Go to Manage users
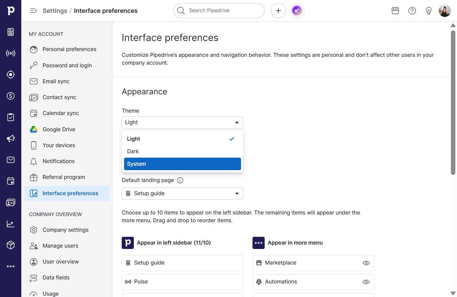457x297 pixels. pyautogui.click(x=67, y=246)
